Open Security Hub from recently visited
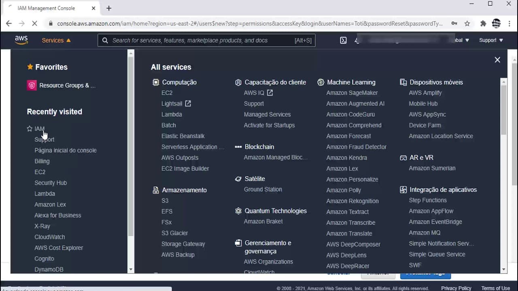Screen dimensions: 518x291 coord(51,183)
